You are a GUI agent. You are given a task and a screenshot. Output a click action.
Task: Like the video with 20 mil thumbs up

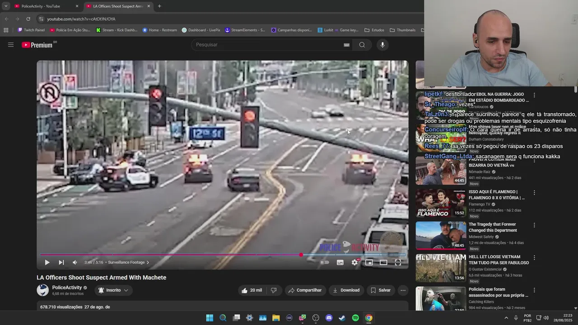pyautogui.click(x=252, y=290)
